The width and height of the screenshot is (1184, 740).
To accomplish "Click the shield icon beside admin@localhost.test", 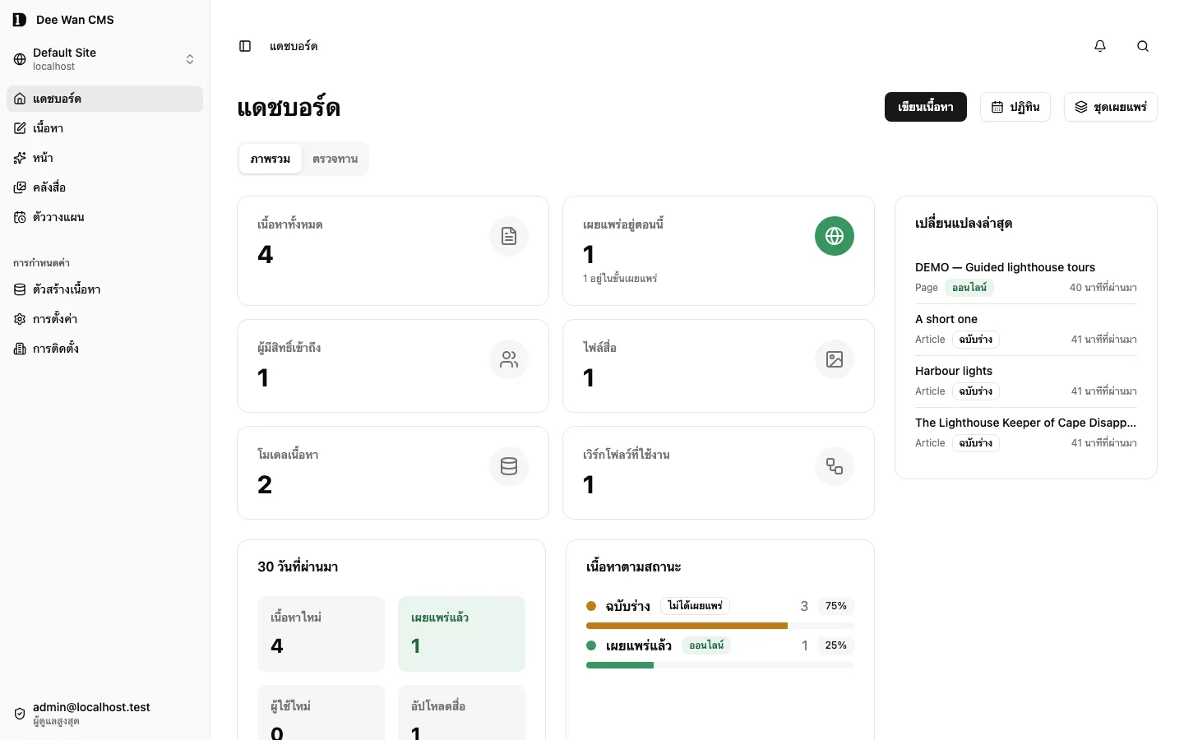I will tap(20, 714).
